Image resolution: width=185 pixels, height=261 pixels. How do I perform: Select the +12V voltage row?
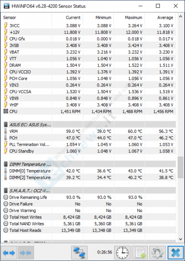[x=88, y=32]
